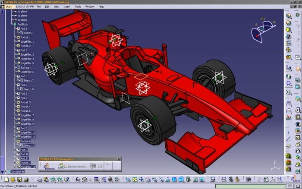This screenshot has width=302, height=189.
Task: Select the Fit All In view icon
Action: click(134, 179)
